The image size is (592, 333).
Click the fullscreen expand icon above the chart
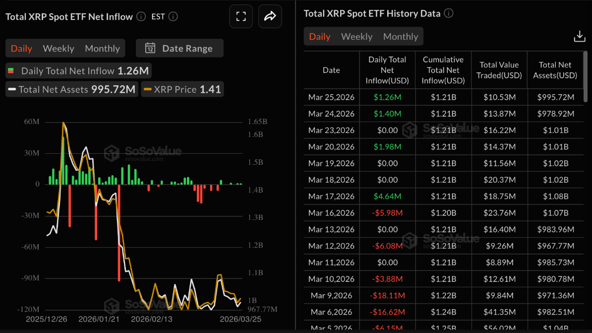coord(241,16)
